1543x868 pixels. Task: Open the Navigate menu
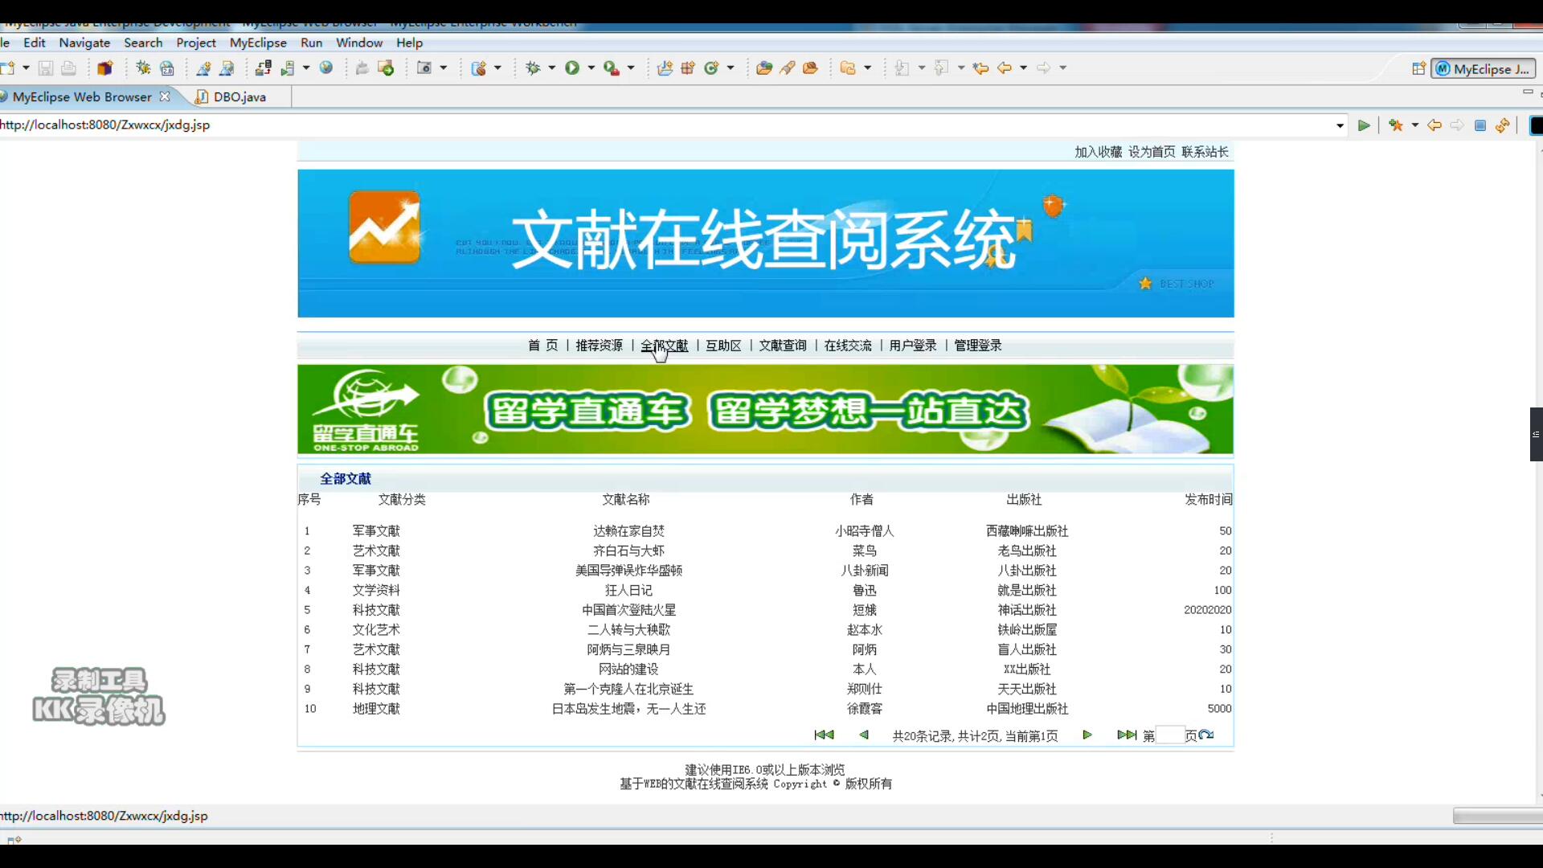point(84,43)
